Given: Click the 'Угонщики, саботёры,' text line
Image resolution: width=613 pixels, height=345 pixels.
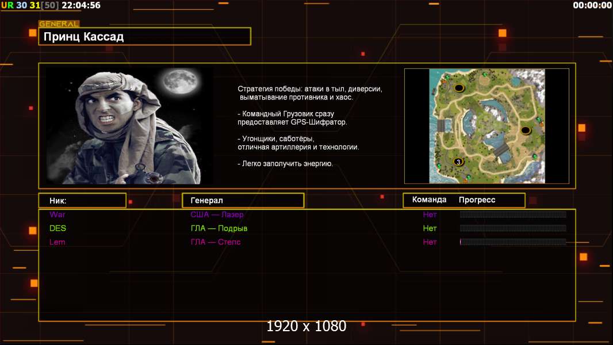Looking at the screenshot, I should click(276, 139).
